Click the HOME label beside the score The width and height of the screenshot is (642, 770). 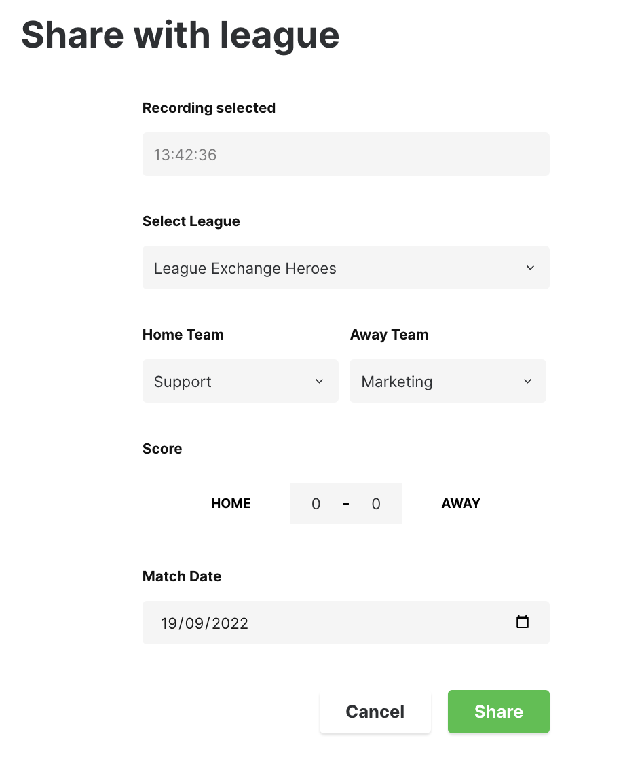[231, 503]
